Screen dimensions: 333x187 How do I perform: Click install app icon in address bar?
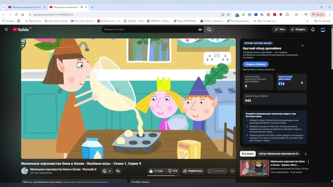point(223,15)
